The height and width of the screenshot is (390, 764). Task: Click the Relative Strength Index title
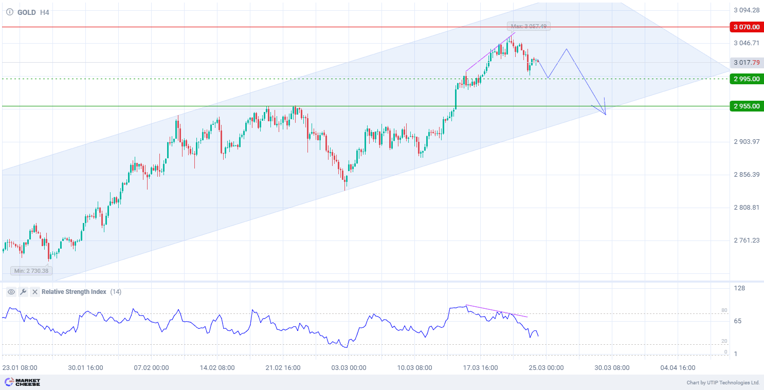point(74,292)
